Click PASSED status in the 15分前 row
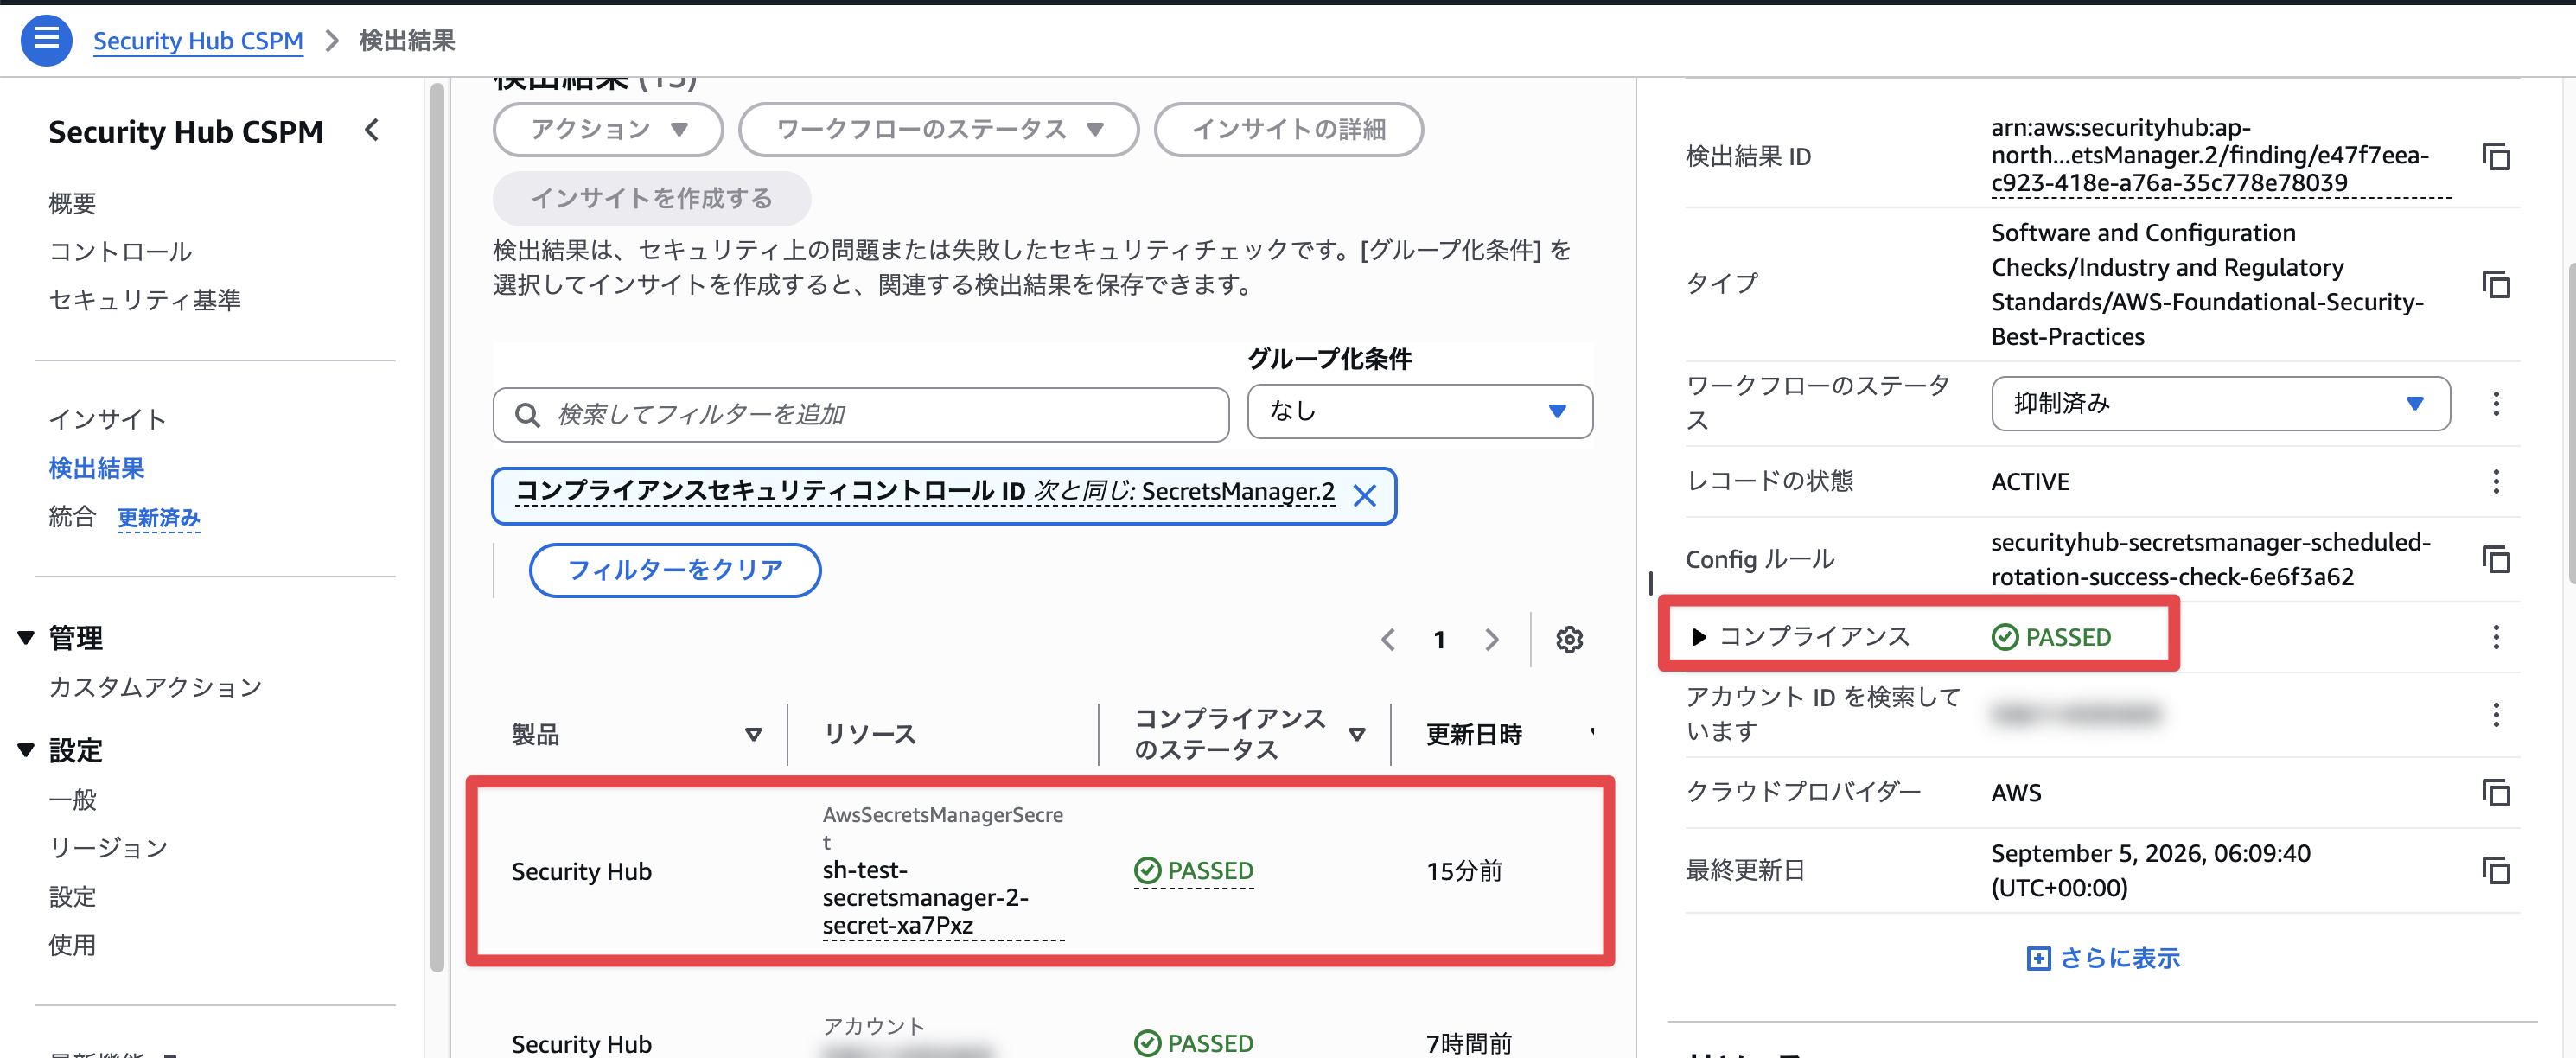 point(1193,870)
